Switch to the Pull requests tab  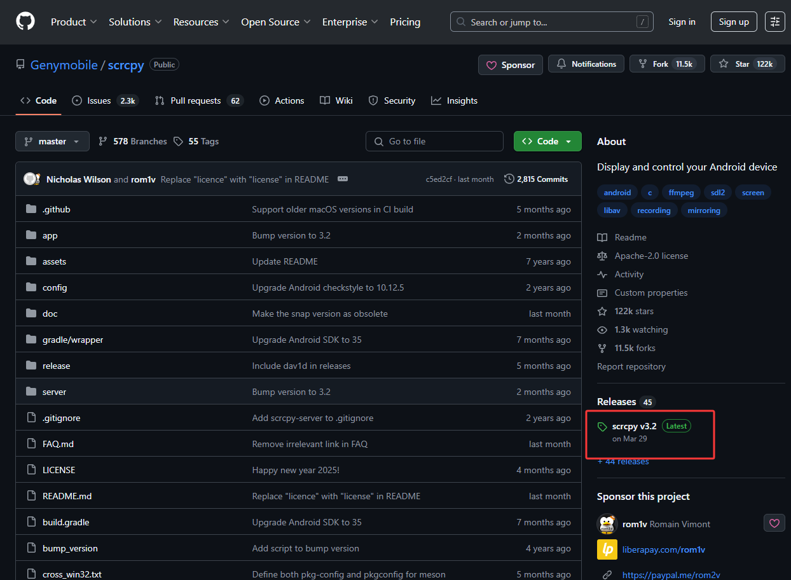(199, 100)
